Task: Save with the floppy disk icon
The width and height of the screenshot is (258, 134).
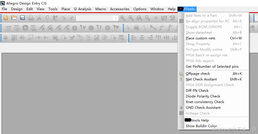Action: coord(22,18)
